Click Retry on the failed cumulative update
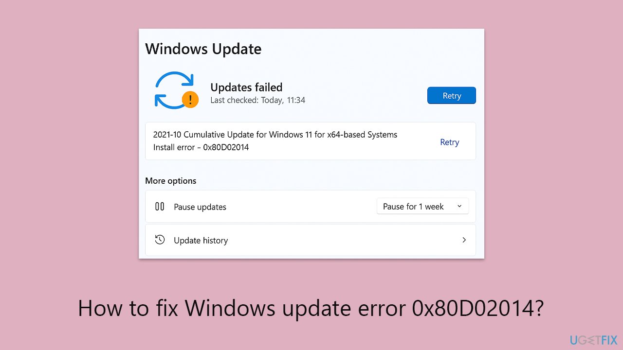The image size is (623, 350). pyautogui.click(x=449, y=141)
